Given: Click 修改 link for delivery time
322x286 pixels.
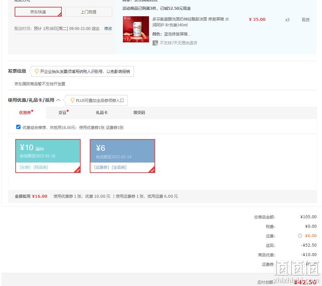Looking at the screenshot, I should coord(108,29).
